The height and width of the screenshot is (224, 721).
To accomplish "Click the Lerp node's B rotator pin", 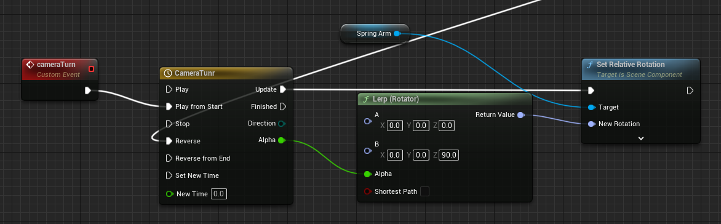I will tap(367, 151).
